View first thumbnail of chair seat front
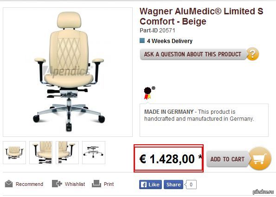 [14, 153]
